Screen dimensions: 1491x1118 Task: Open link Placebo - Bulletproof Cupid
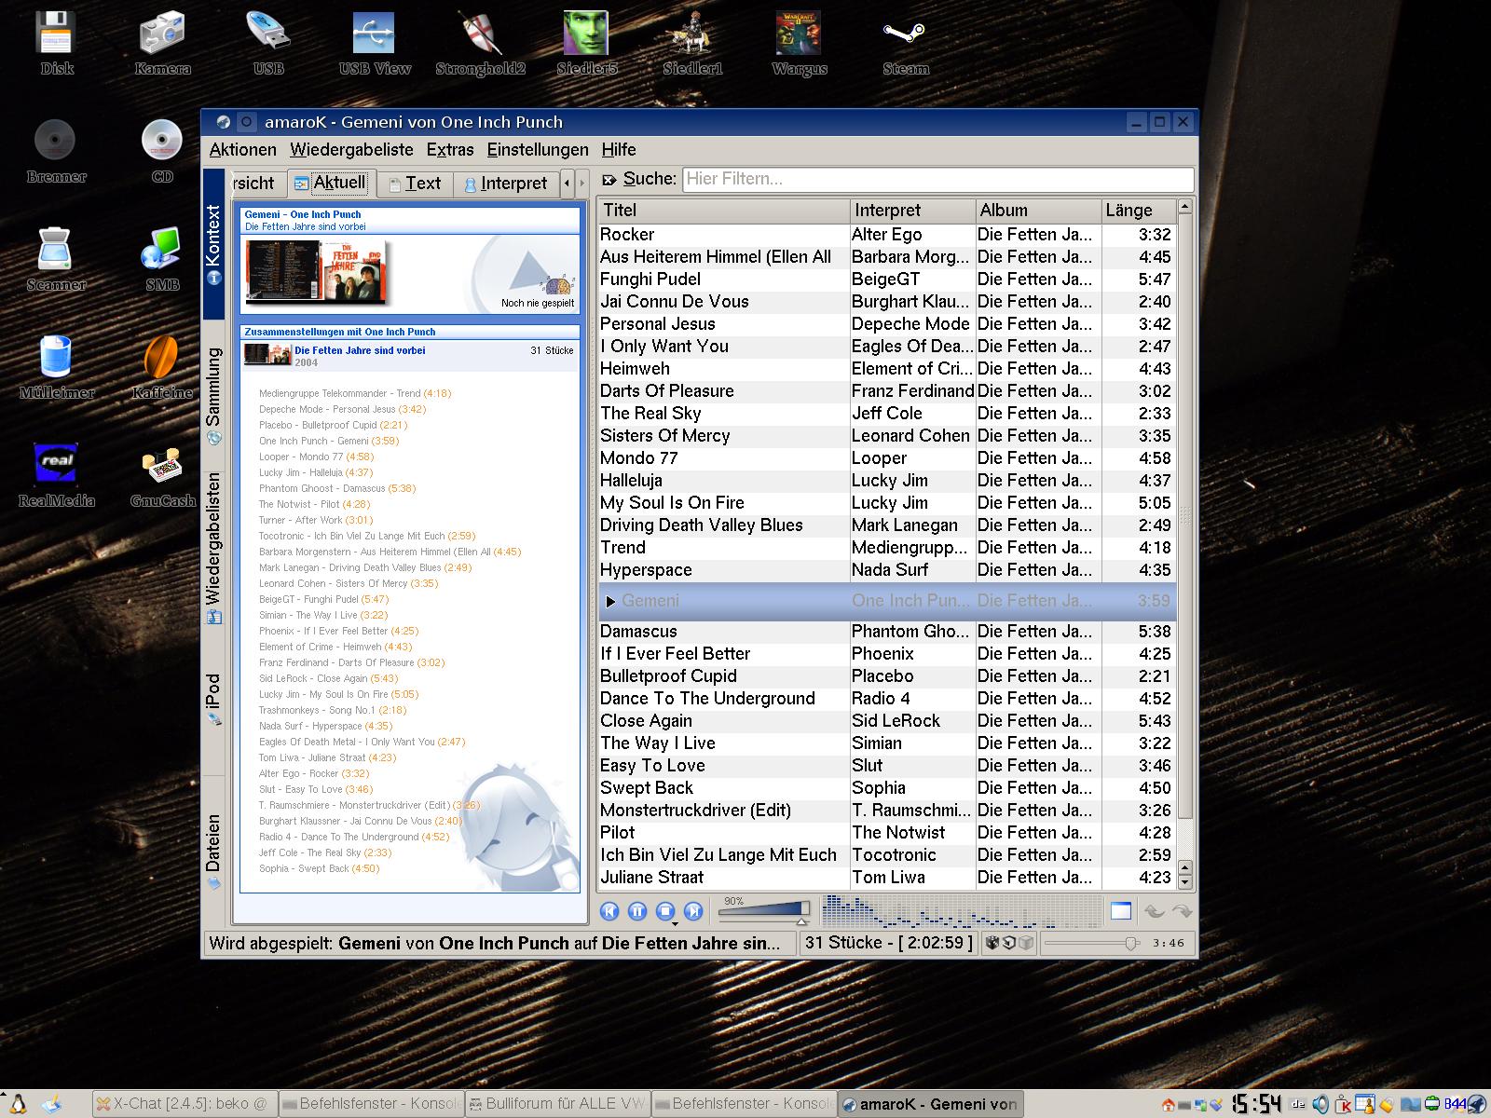point(333,425)
